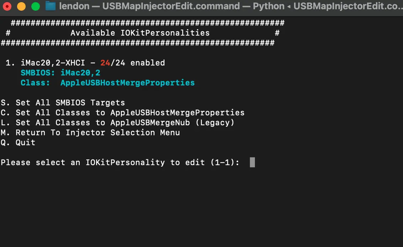Maximize the window using the green button
The height and width of the screenshot is (247, 403).
(36, 6)
